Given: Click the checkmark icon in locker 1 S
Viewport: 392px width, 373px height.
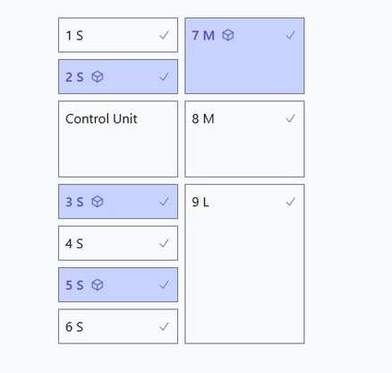Looking at the screenshot, I should pos(164,36).
